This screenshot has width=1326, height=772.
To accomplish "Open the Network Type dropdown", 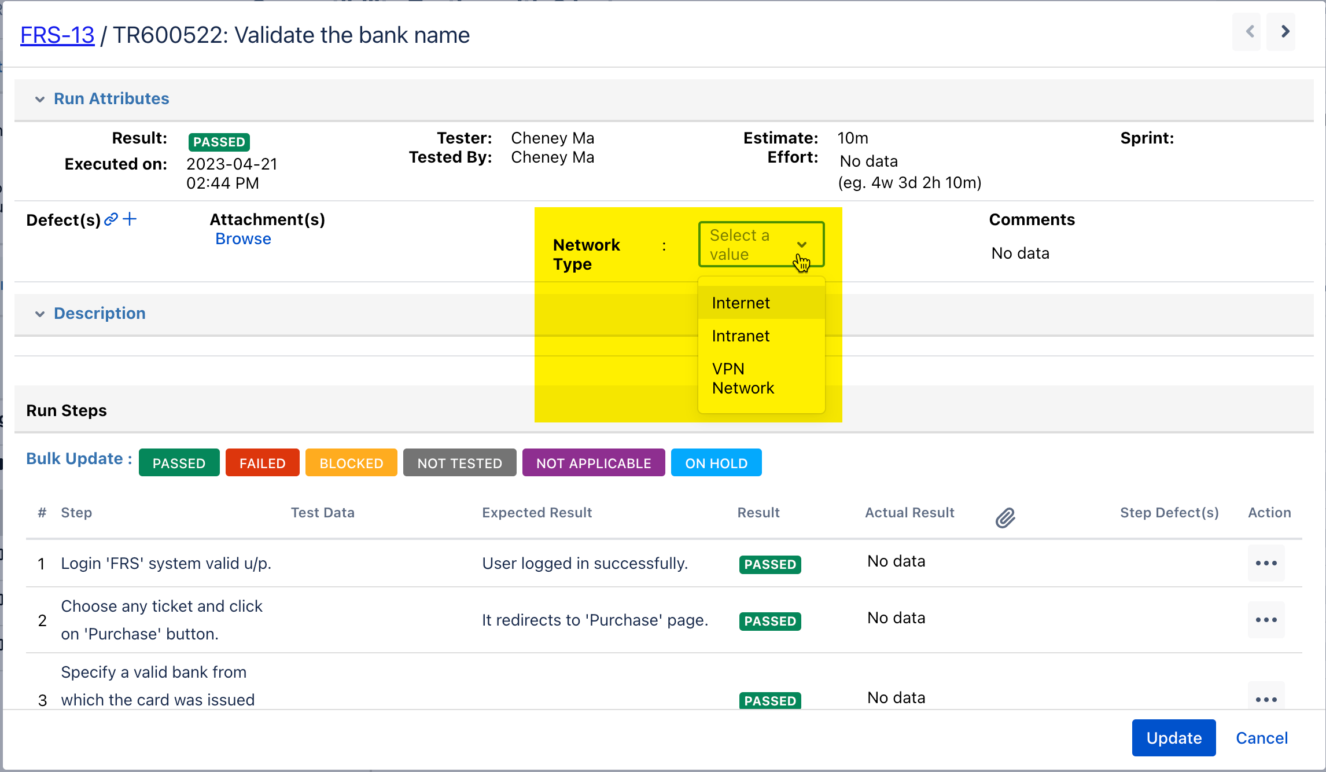I will point(761,245).
